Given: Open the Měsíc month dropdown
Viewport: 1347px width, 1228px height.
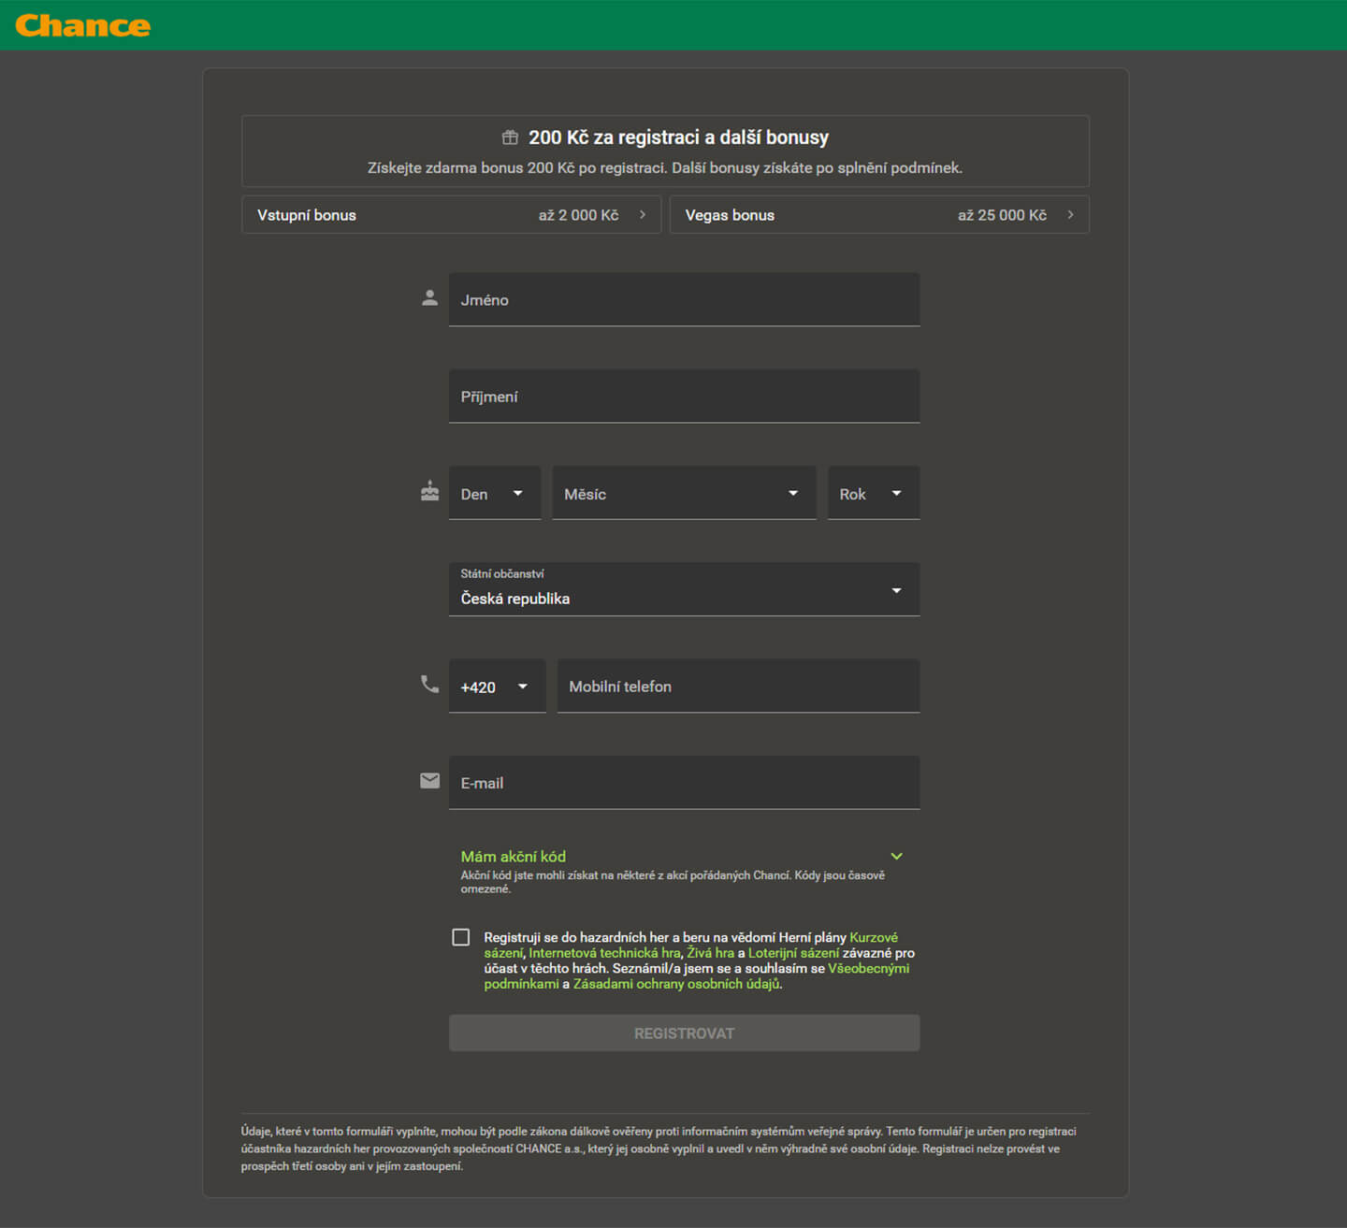Looking at the screenshot, I should pos(684,493).
